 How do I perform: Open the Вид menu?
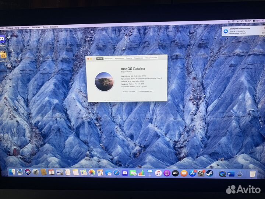click(x=17, y=28)
